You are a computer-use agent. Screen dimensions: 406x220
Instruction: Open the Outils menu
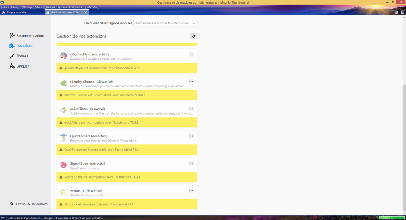click(x=87, y=7)
